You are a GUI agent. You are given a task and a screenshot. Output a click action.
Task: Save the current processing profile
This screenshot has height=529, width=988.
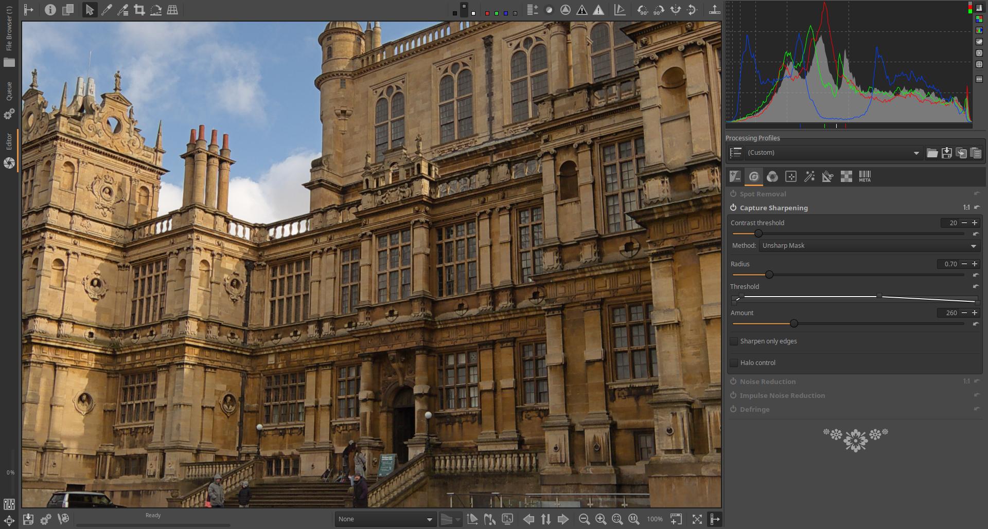pos(946,153)
